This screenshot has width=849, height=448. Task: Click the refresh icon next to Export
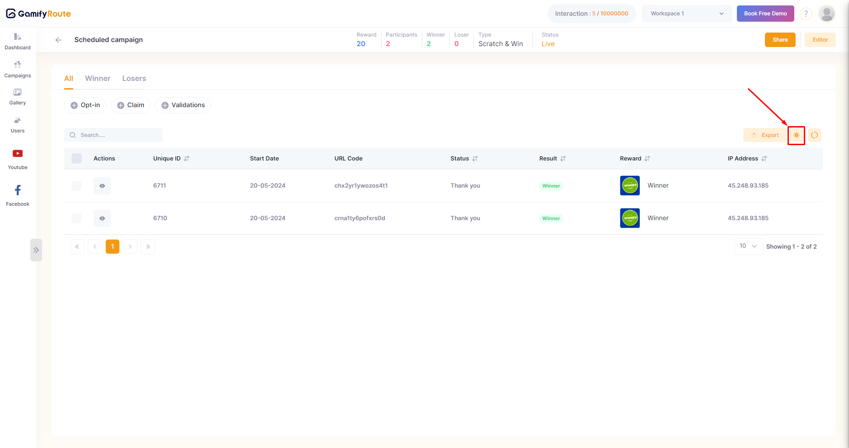click(814, 135)
